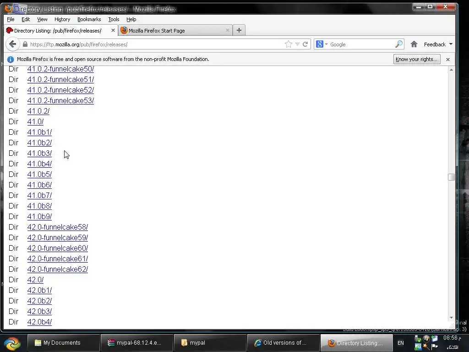Screen dimensions: 469x352
Task: Open new tab with plus button
Action: coord(239,30)
